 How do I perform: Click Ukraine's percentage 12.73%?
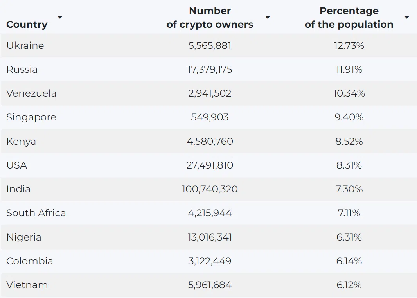tap(349, 45)
